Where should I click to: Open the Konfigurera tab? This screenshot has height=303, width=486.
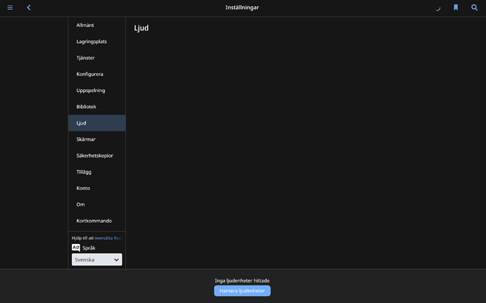pos(96,75)
